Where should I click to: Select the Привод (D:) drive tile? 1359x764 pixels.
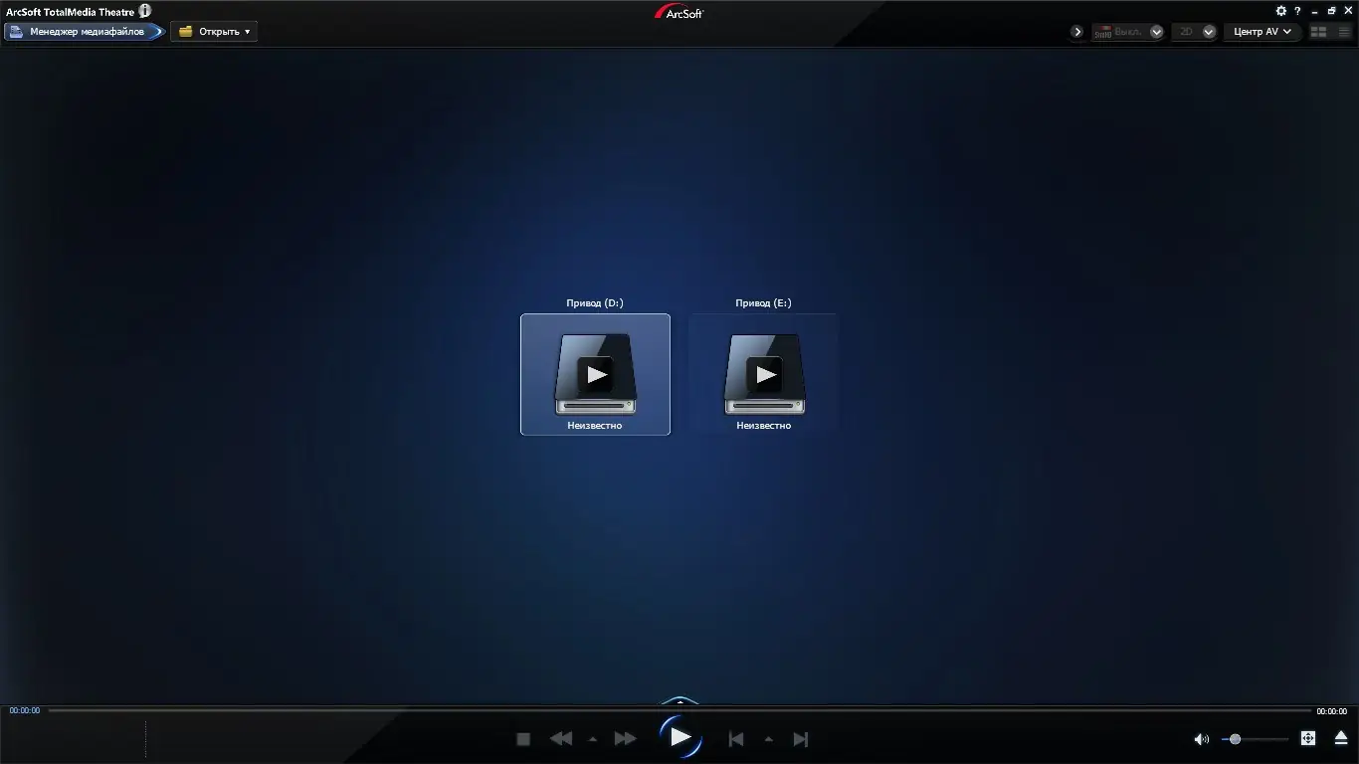pyautogui.click(x=595, y=374)
